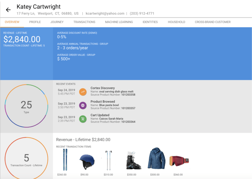Open the Household tab
Screen dimensions: 252x179
[176, 22]
